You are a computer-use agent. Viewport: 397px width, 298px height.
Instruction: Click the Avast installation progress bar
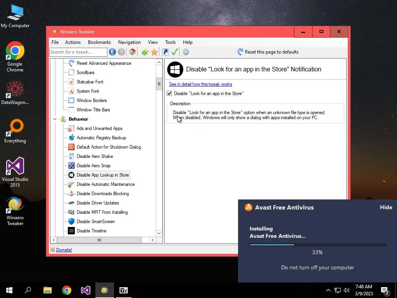(x=318, y=245)
